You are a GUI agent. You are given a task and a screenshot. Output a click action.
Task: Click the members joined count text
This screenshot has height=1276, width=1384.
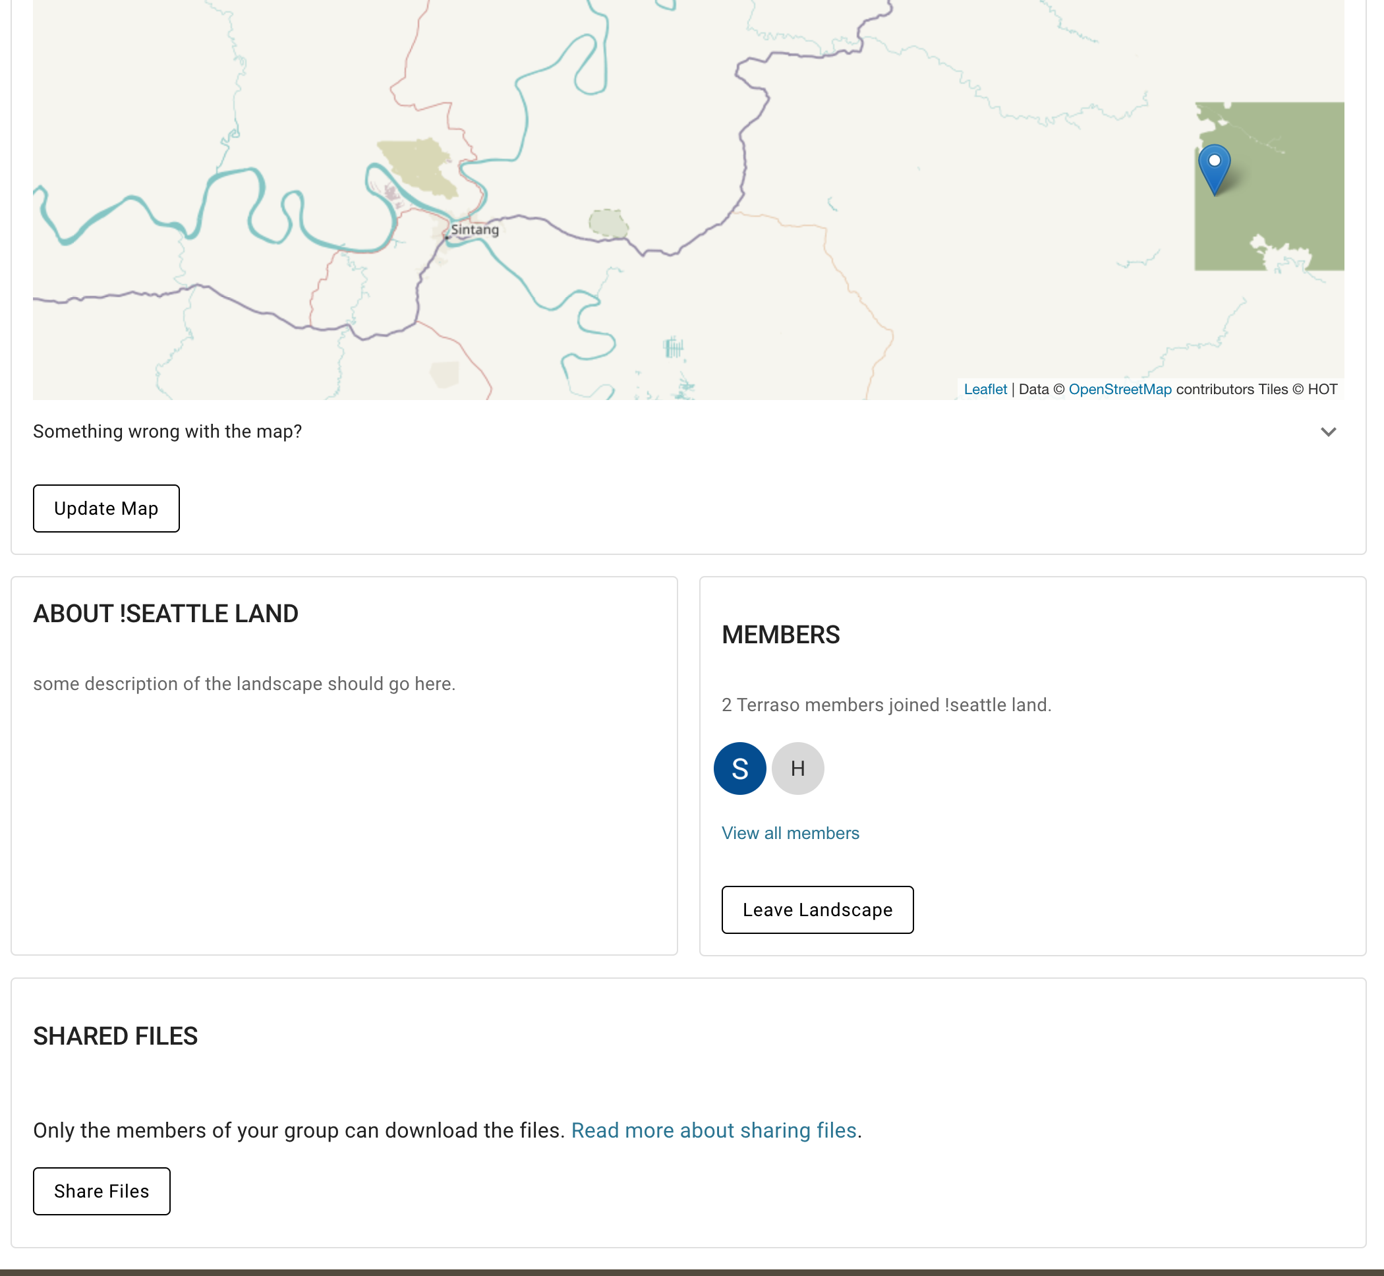(886, 705)
